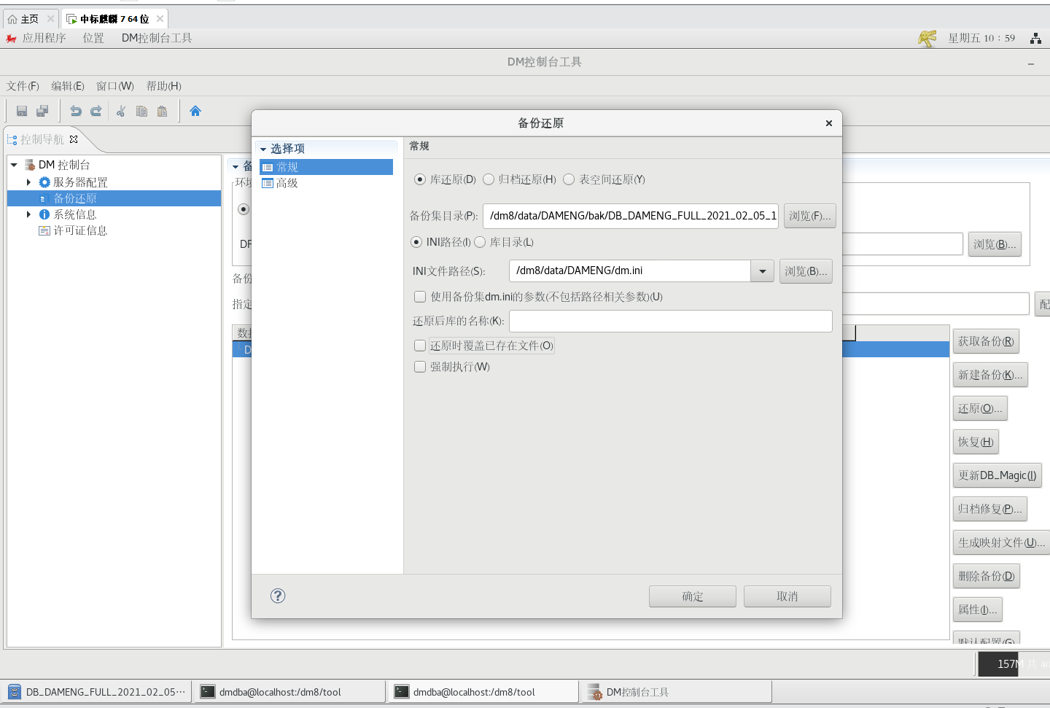Confirm the dialog with 确定
The image size is (1050, 708).
693,596
